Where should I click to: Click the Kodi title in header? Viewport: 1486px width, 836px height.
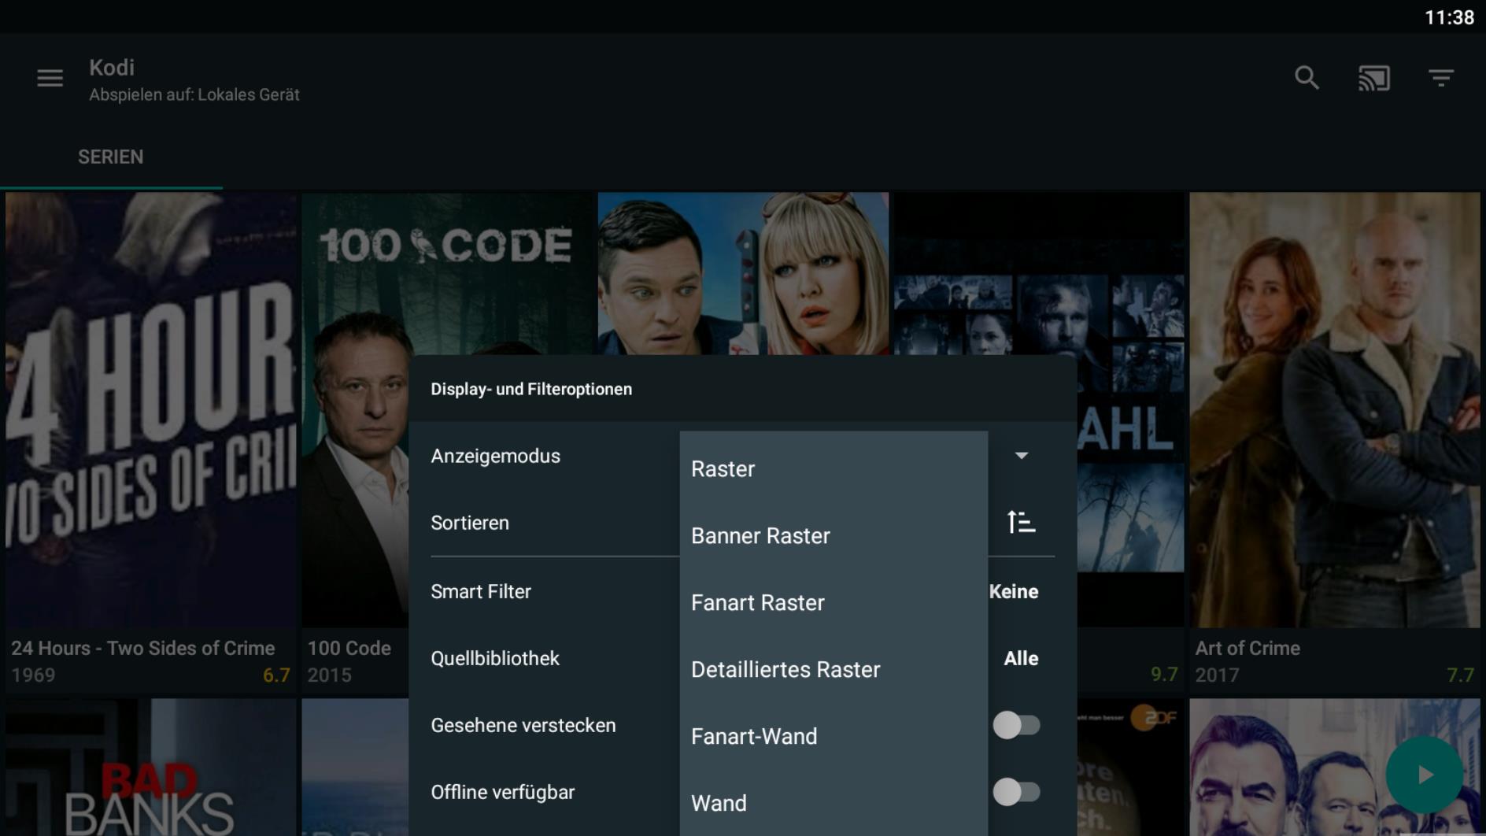(x=112, y=68)
